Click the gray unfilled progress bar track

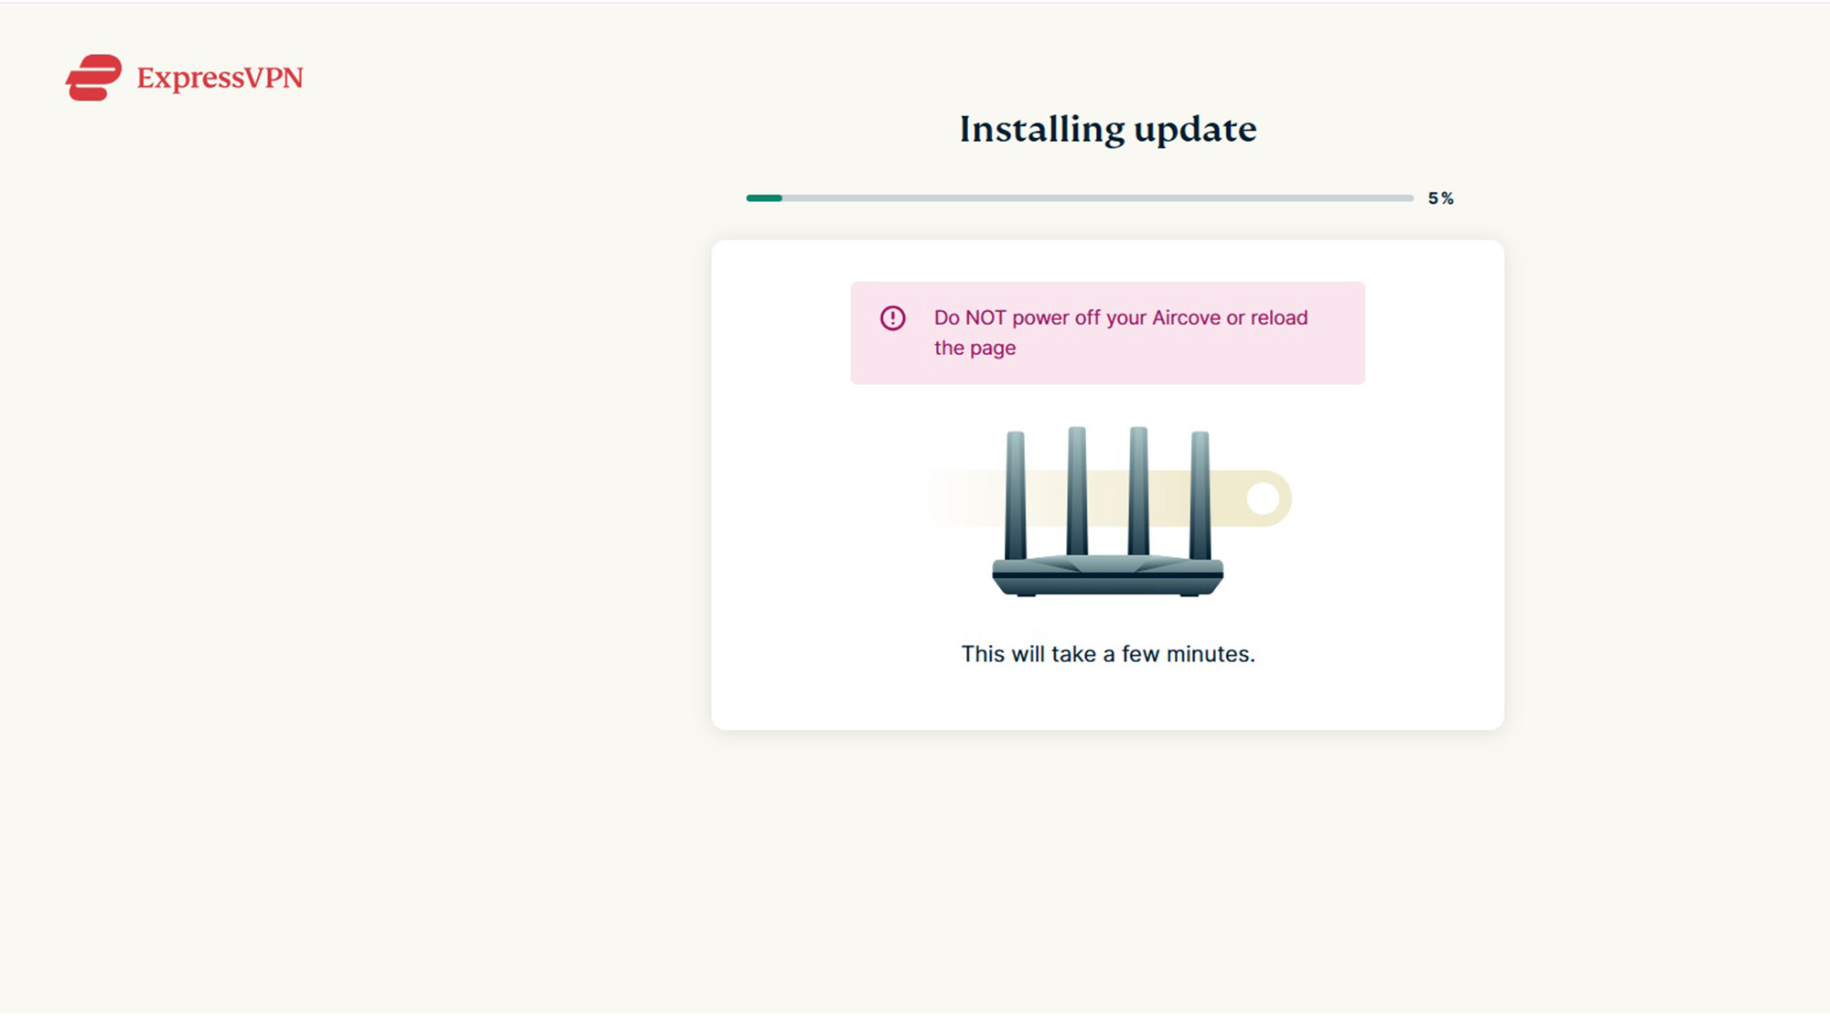pos(1098,198)
